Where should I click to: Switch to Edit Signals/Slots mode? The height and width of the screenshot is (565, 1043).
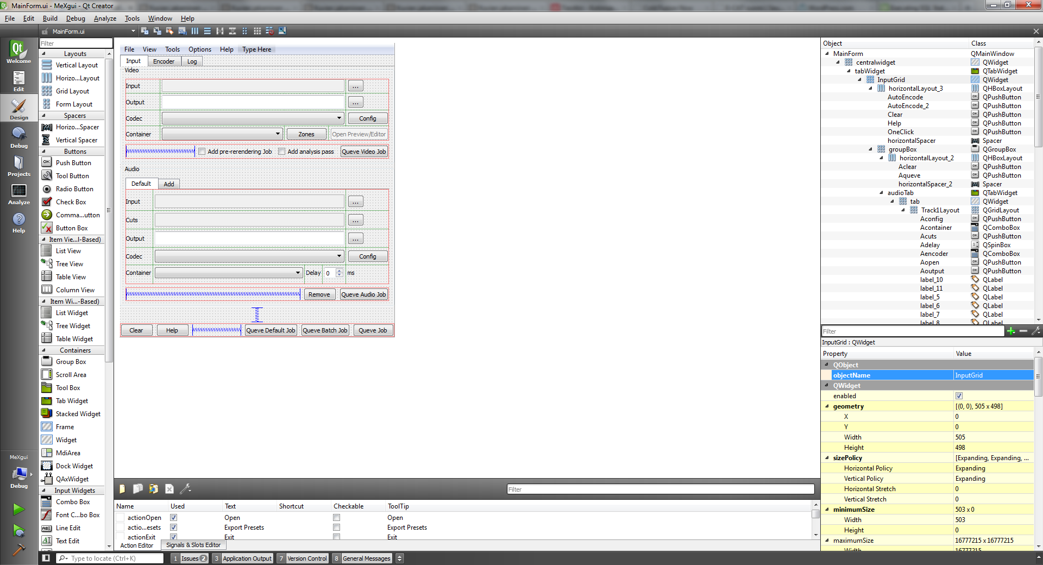pyautogui.click(x=158, y=31)
